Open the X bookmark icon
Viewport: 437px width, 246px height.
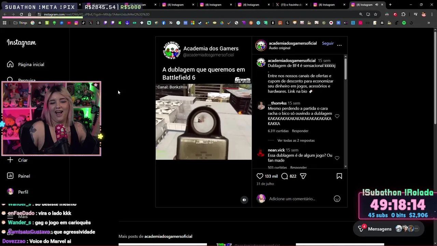point(91,23)
